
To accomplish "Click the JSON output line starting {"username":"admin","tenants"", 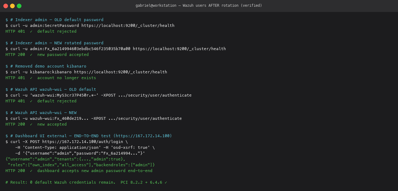I will pos(66,159).
